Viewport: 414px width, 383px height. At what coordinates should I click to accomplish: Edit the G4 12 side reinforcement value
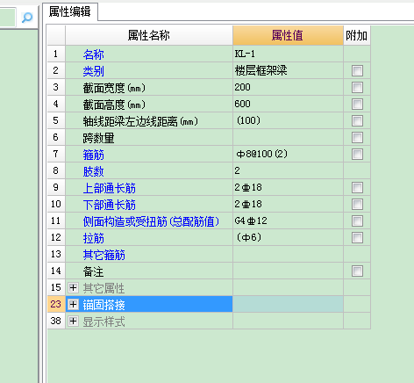click(288, 220)
